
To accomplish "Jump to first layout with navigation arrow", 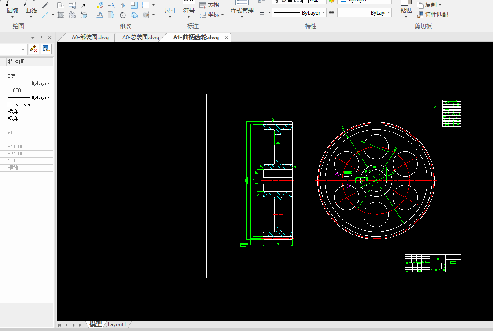I will pos(59,325).
